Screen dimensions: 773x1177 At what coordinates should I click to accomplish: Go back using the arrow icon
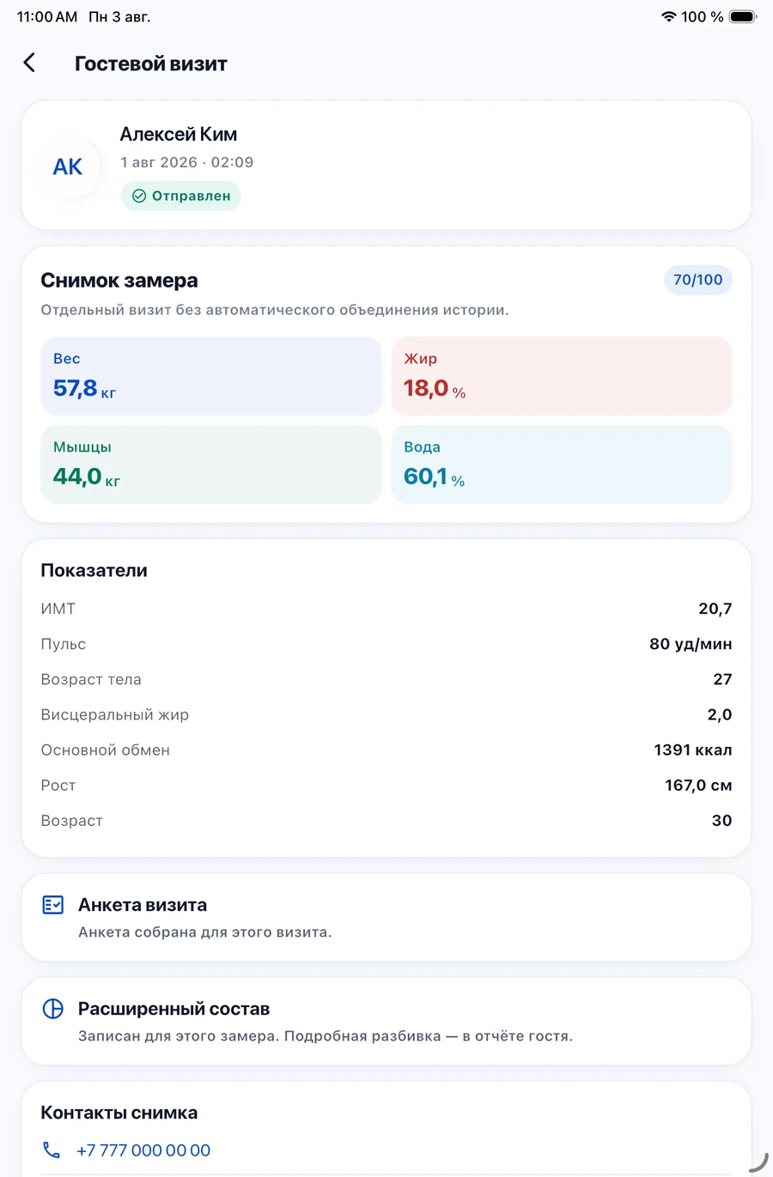[x=29, y=63]
